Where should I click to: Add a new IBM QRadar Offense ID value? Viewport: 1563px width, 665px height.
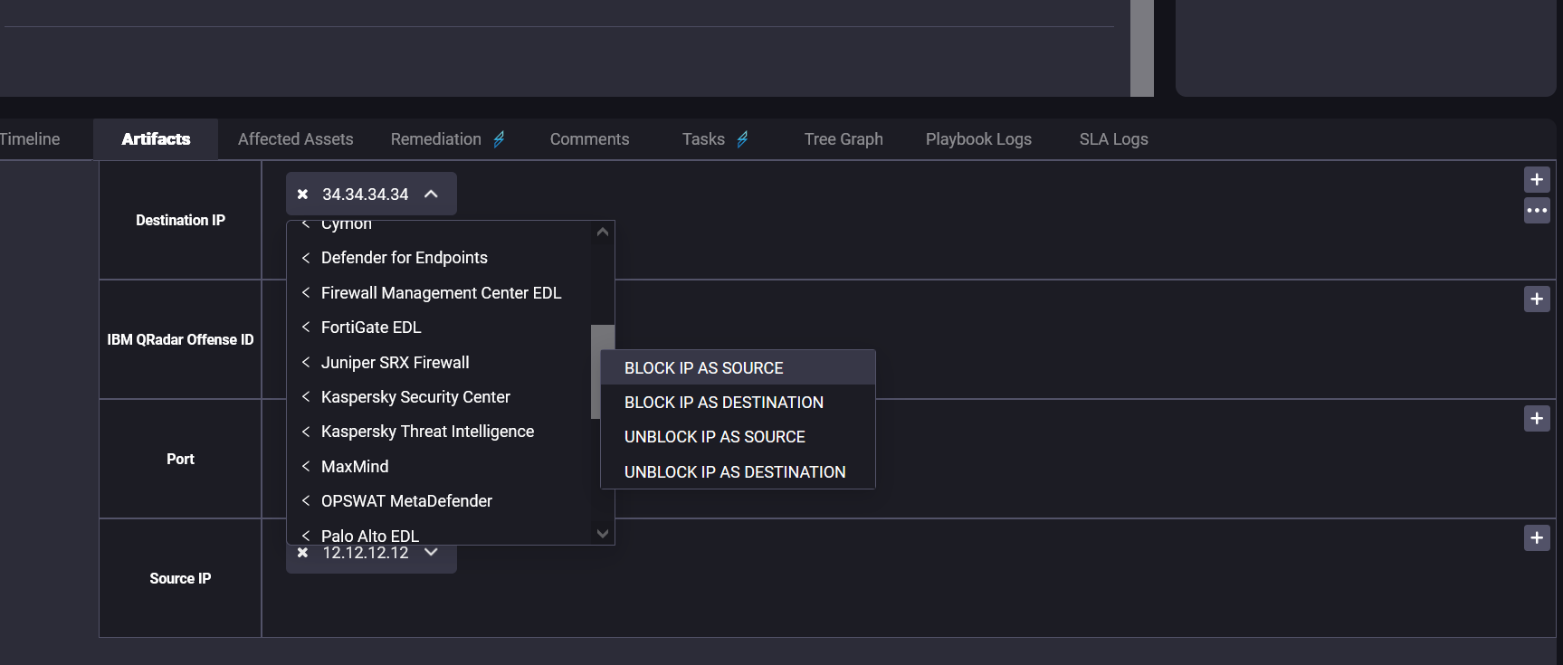tap(1537, 299)
